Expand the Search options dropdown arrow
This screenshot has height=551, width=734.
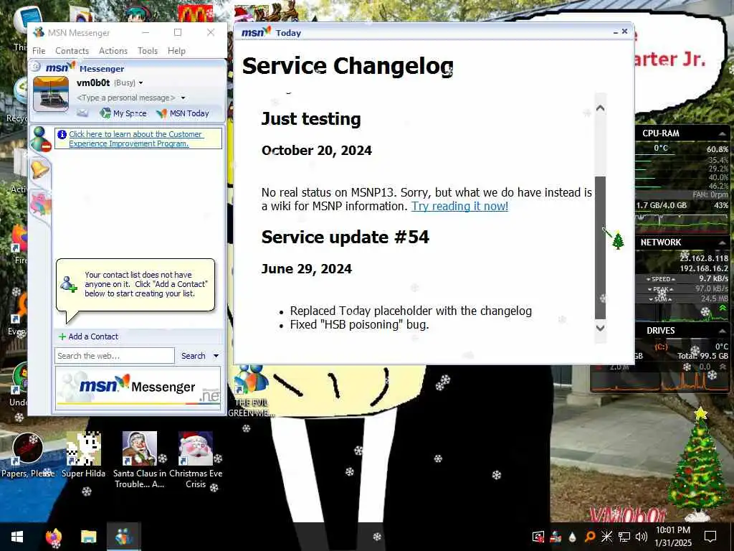pos(216,356)
